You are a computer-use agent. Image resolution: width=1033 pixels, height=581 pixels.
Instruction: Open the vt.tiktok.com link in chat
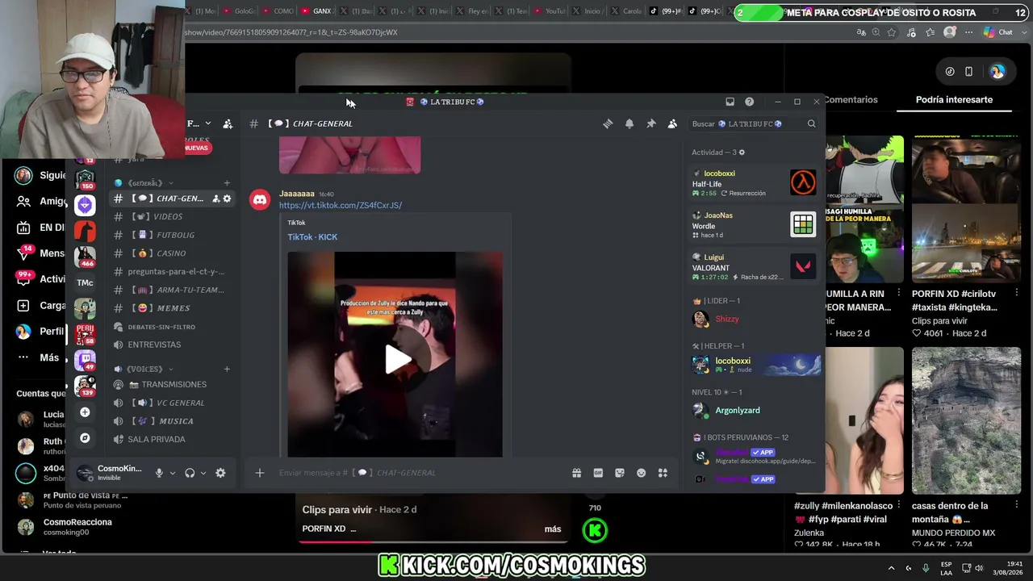(341, 205)
